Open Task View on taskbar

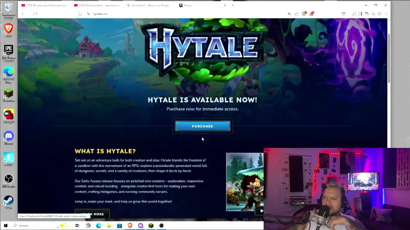coord(77,226)
